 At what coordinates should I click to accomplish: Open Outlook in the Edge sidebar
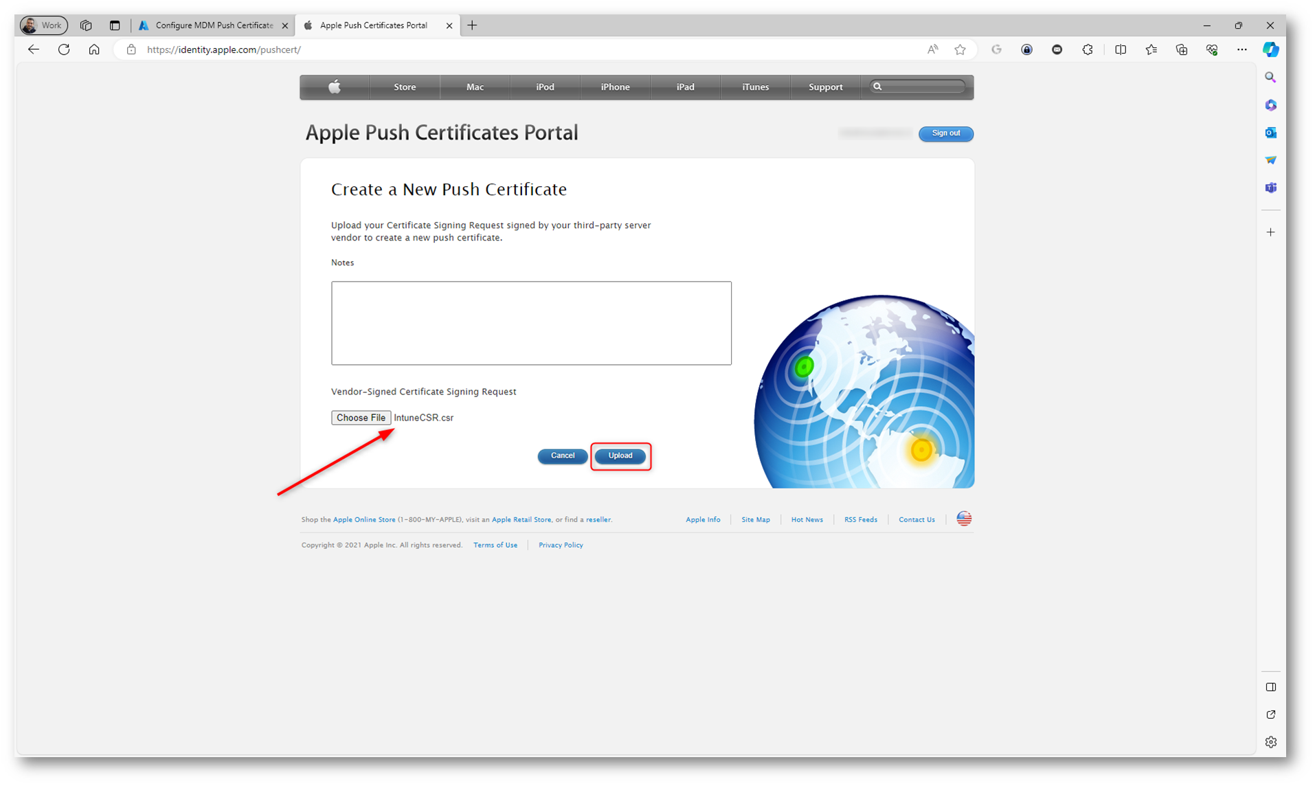pyautogui.click(x=1270, y=133)
